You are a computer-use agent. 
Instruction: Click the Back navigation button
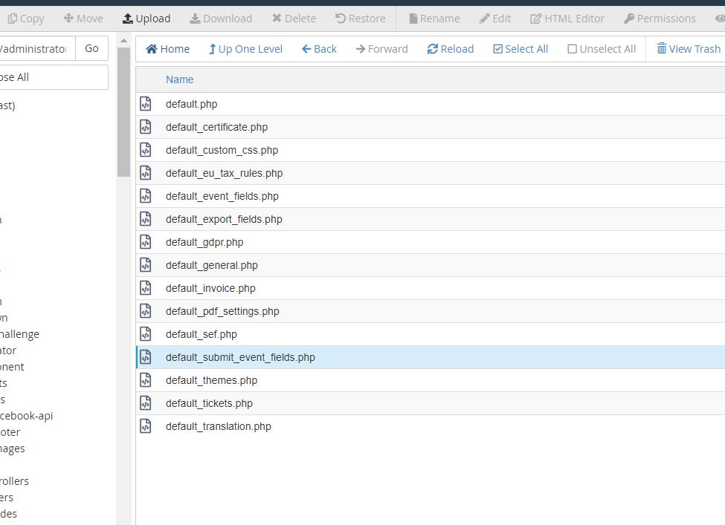tap(319, 49)
